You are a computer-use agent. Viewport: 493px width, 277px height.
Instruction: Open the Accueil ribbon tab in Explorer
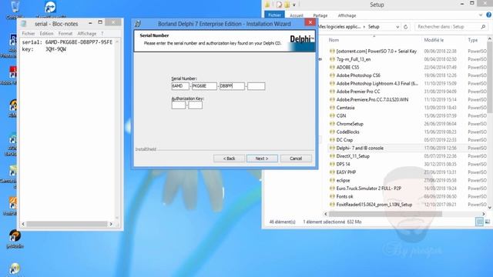pos(297,15)
